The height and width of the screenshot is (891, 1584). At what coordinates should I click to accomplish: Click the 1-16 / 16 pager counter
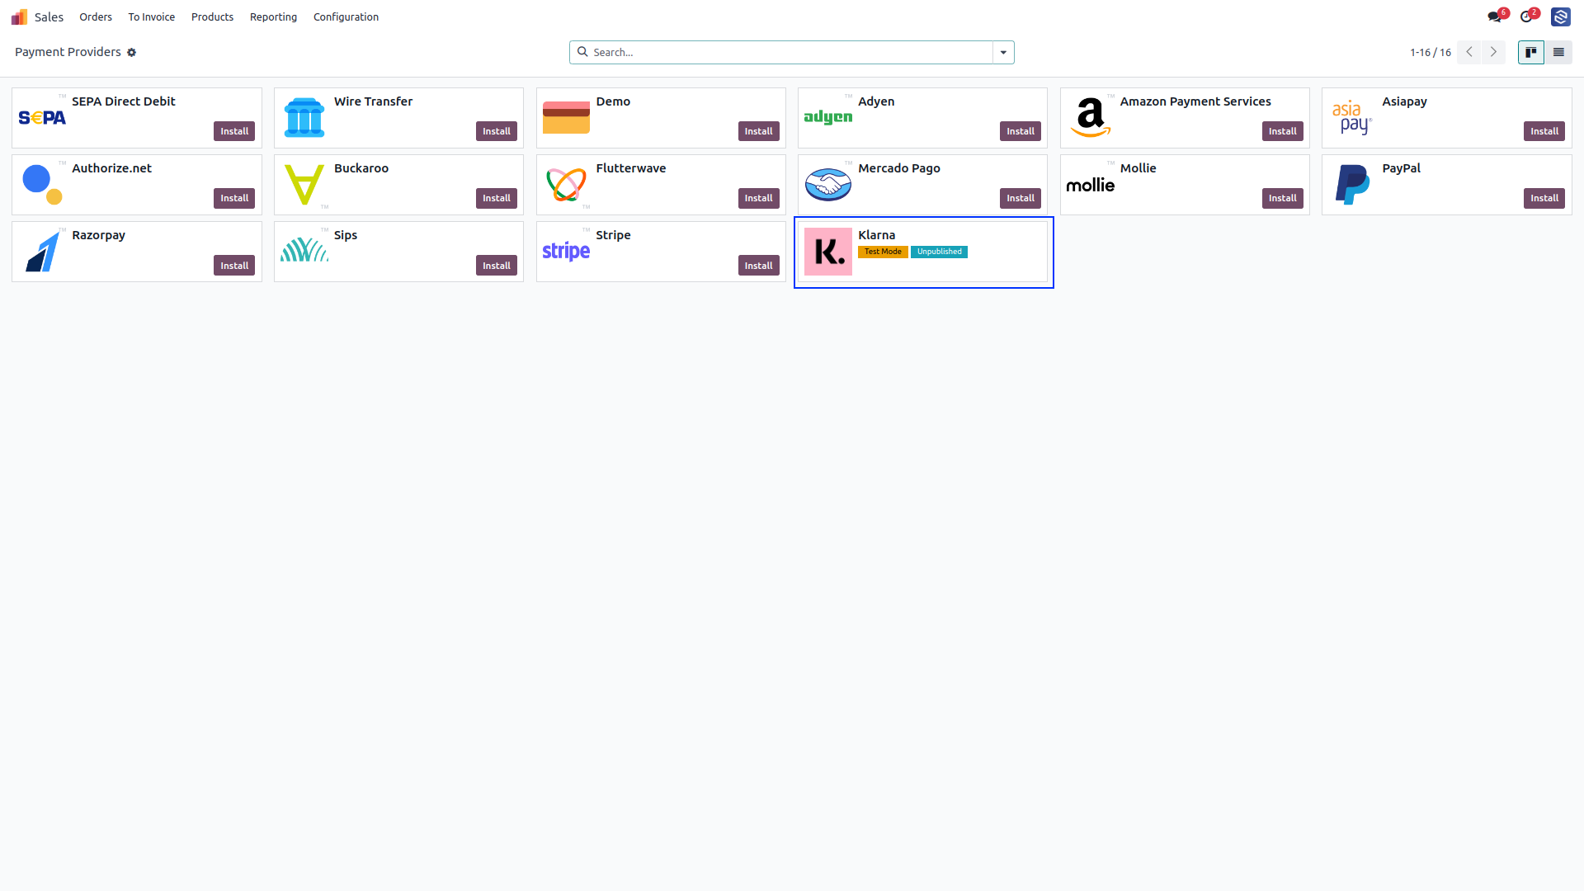(1431, 52)
